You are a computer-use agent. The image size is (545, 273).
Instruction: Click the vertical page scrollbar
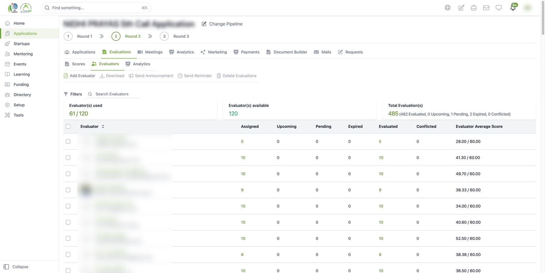tap(543, 17)
